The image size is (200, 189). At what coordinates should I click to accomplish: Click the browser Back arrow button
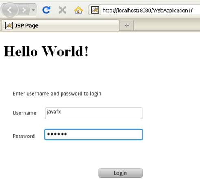9,10
